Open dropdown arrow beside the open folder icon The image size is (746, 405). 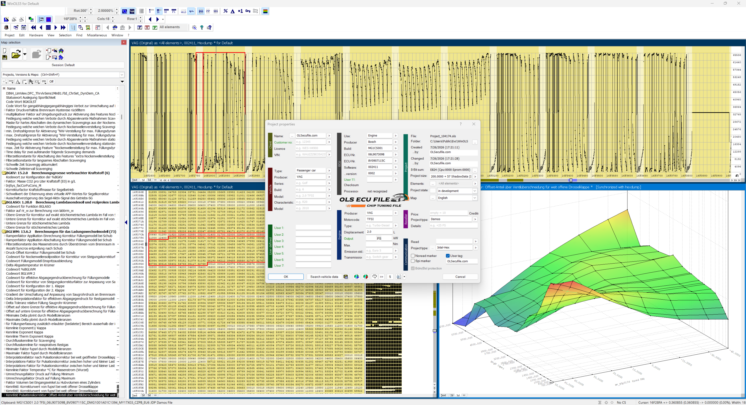[25, 54]
